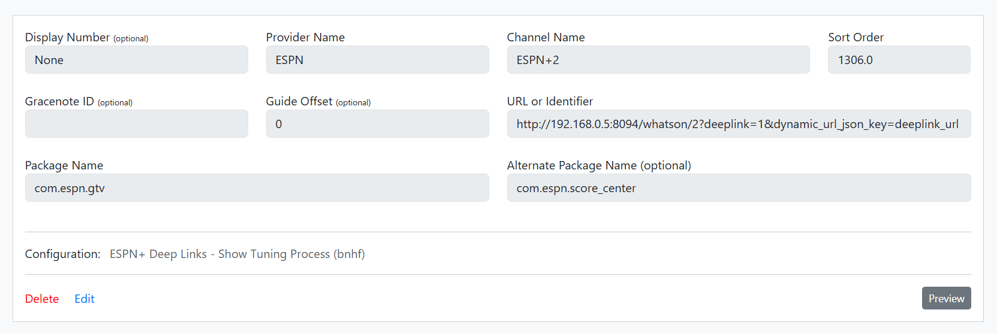Open the Edit link for ESPN+2
Screen dimensions: 997x334
(85, 299)
